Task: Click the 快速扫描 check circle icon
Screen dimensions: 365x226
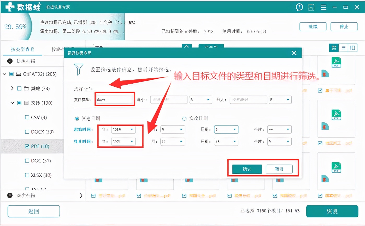Action: [x=10, y=61]
